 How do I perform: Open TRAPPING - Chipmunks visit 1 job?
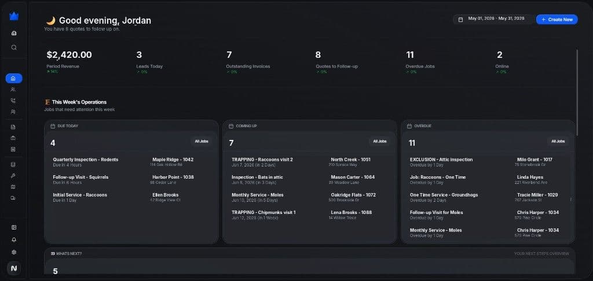(263, 212)
